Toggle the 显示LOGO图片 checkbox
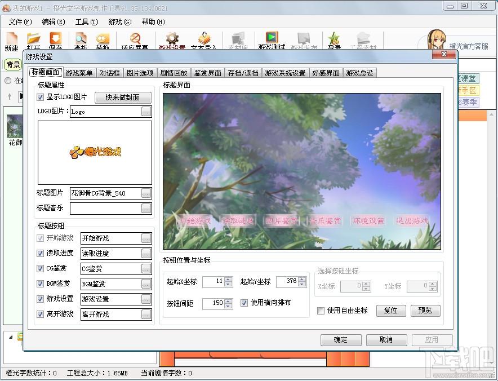 pyautogui.click(x=41, y=98)
